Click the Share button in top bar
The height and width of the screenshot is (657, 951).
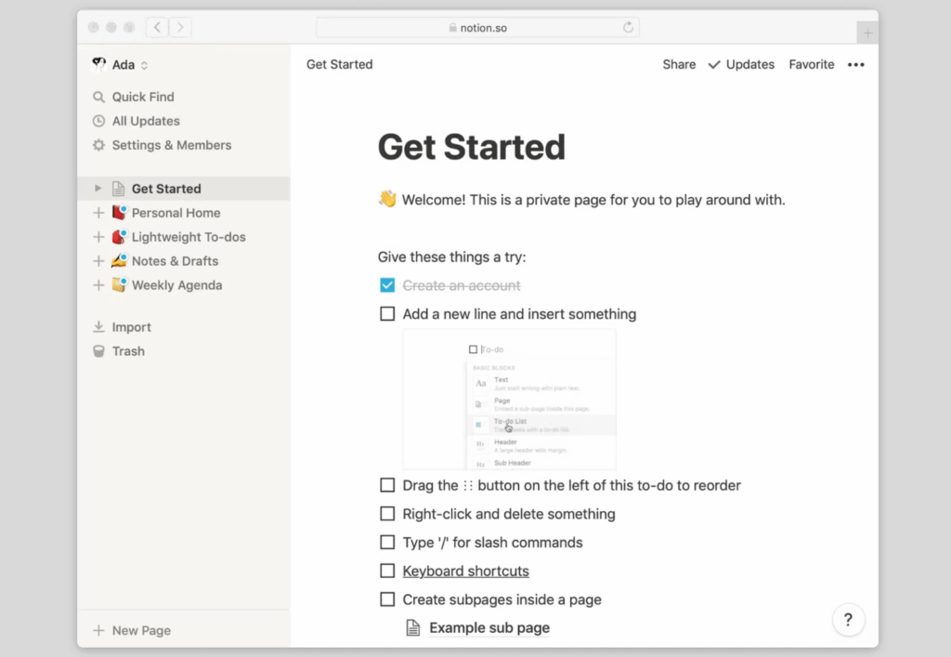(x=679, y=65)
